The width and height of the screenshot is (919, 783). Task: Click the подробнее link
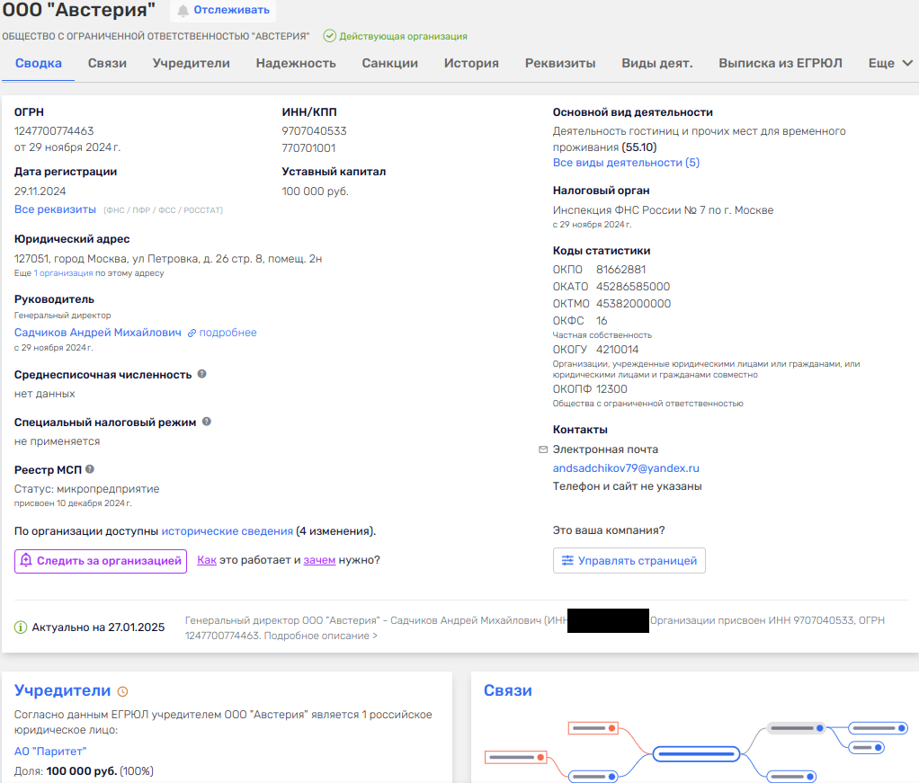pos(228,333)
